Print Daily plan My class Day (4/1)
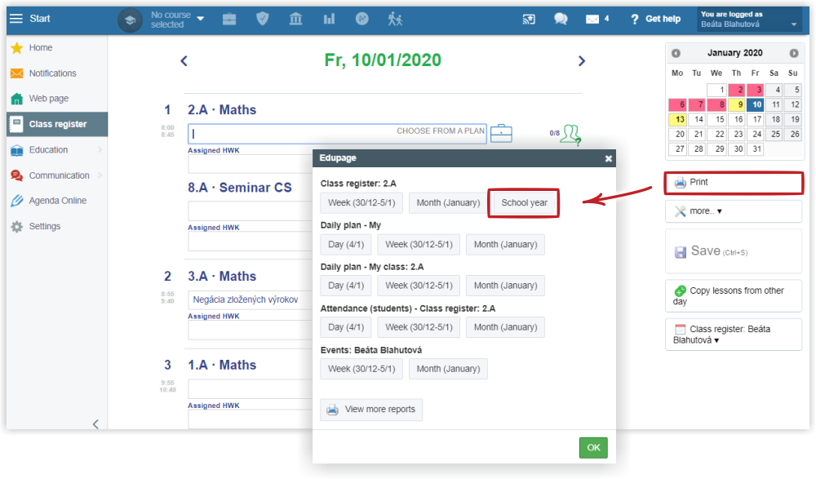Screen dimensions: 816x479 tap(346, 286)
